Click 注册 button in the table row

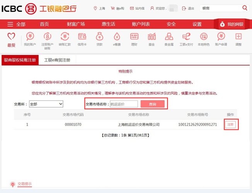coord(230,125)
